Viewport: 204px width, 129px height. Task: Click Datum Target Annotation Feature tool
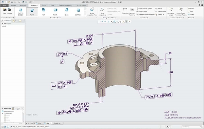coord(181,12)
